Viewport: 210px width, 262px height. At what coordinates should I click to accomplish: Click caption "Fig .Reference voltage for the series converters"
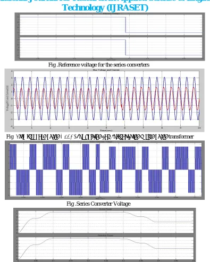(99, 65)
